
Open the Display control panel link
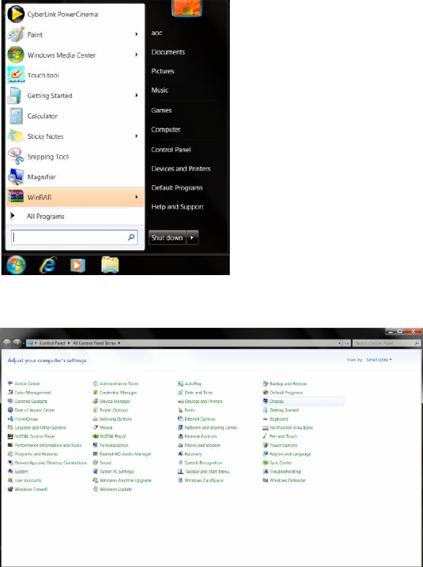click(277, 402)
